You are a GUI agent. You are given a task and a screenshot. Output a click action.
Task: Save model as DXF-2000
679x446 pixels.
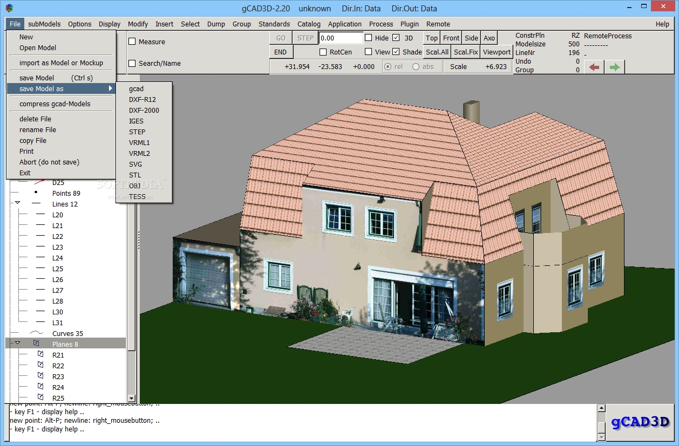coord(144,110)
